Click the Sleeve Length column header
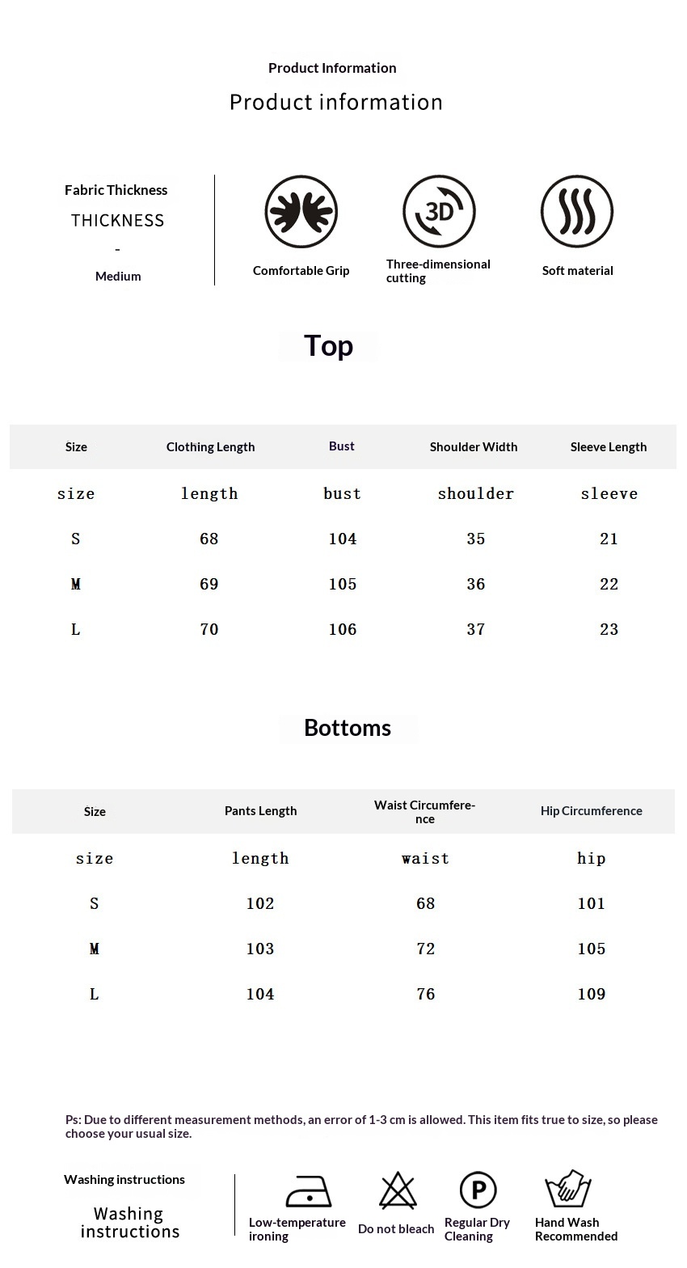Screen dimensions: 687x1268 tap(609, 447)
